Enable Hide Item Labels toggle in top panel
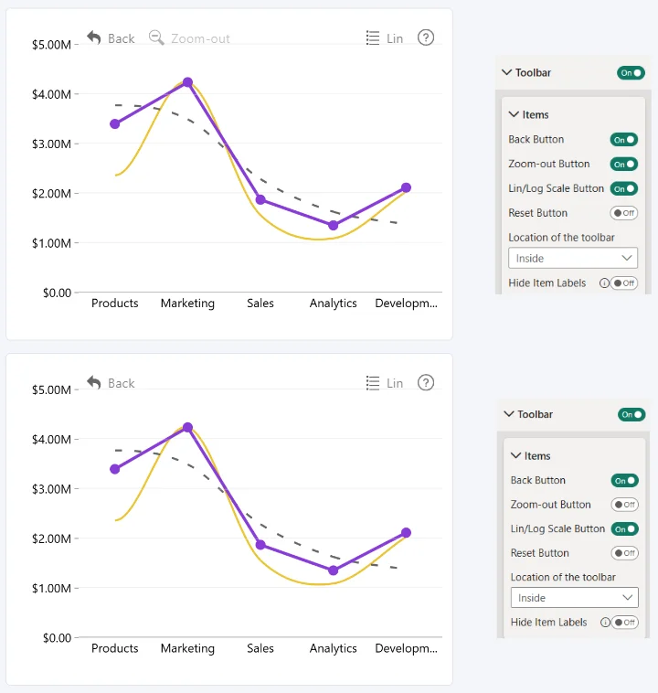658x693 pixels. [x=624, y=283]
